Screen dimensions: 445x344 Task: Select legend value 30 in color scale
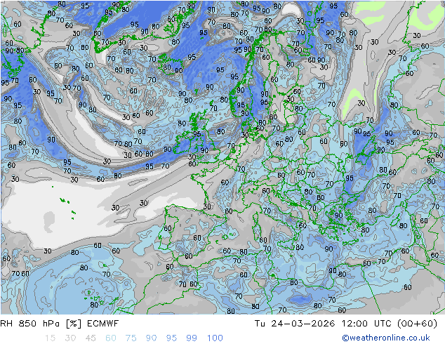tap(70, 338)
